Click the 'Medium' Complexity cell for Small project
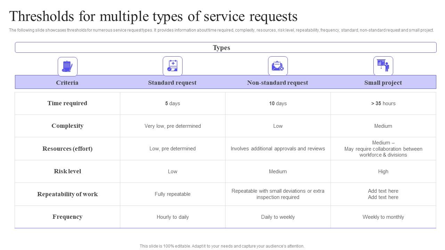Viewport: 445px width, 250px height. tap(383, 126)
